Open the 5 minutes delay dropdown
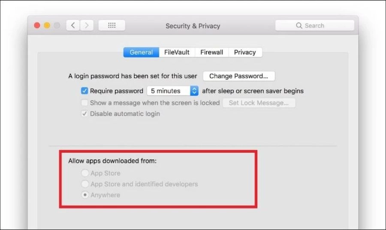The width and height of the screenshot is (386, 230). click(x=172, y=91)
